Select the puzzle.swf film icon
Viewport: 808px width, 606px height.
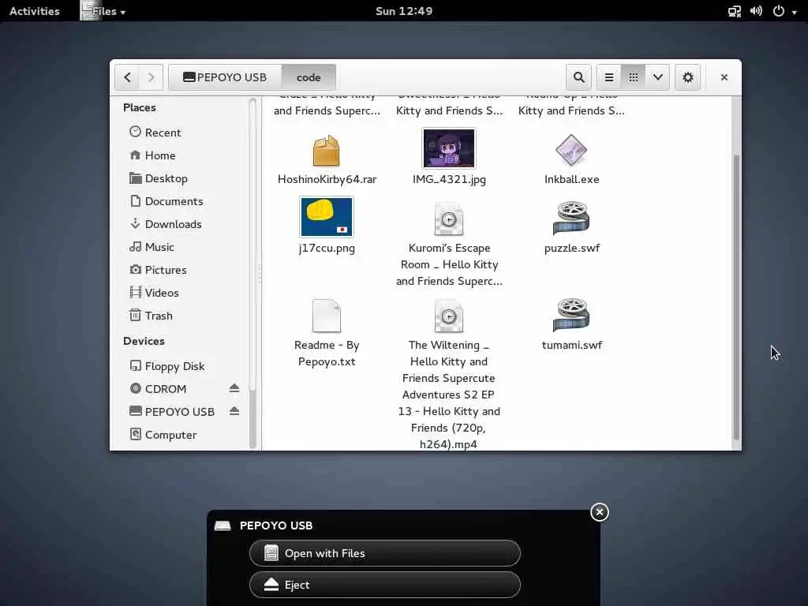571,218
